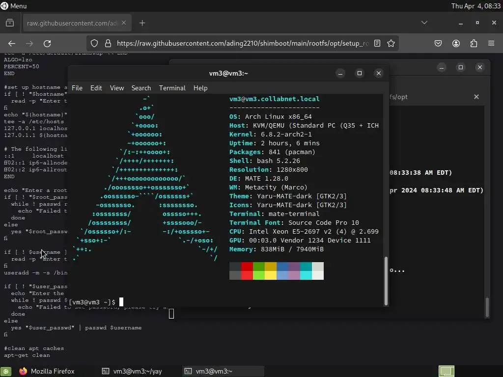Open the Edit menu in terminal
The width and height of the screenshot is (503, 377).
tap(96, 88)
